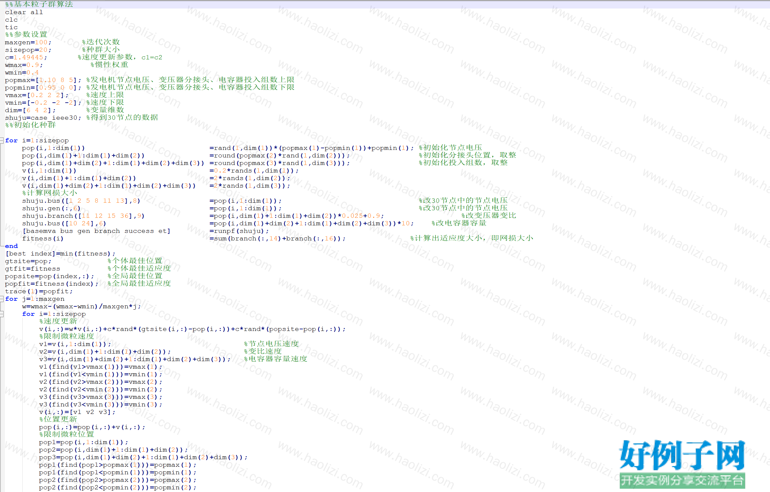Click the 'trace(1)=popfit;' line
The width and height of the screenshot is (770, 492).
39,291
